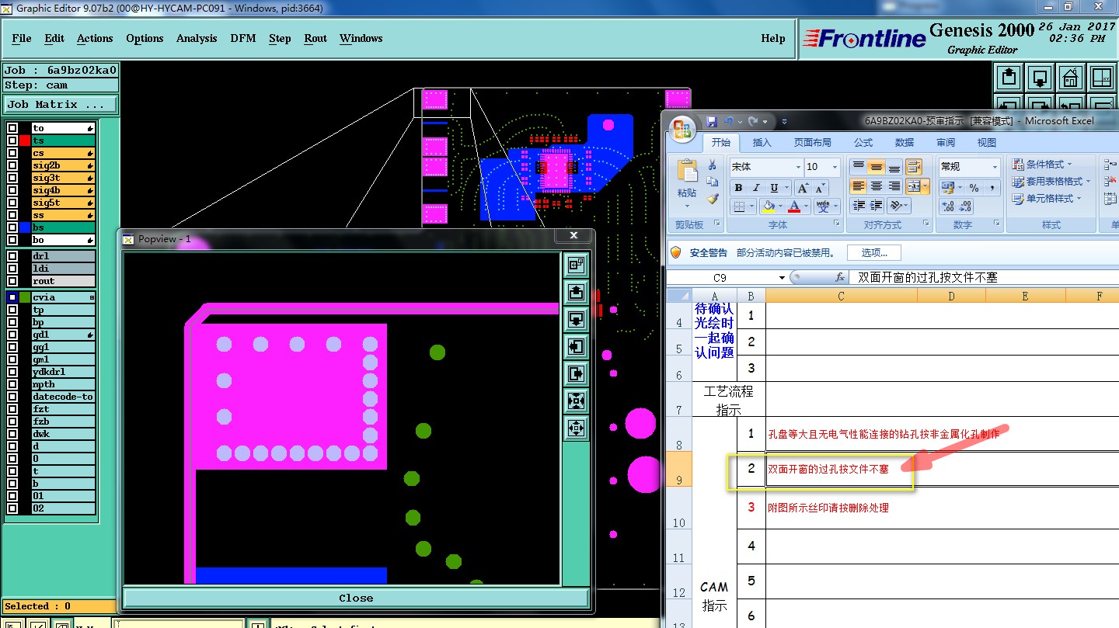Toggle the checkbox for layer rout

coord(12,281)
